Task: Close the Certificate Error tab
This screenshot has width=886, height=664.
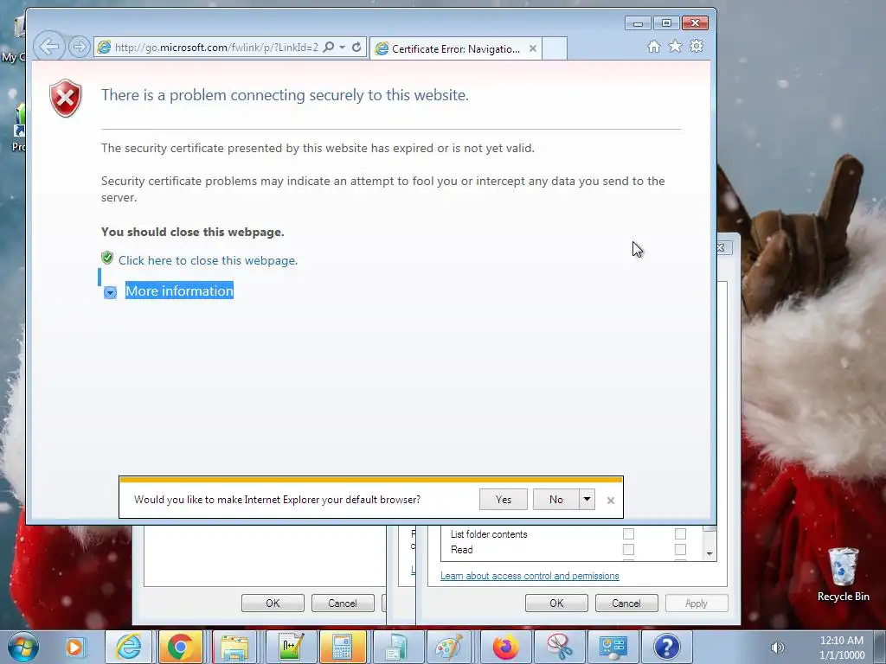Action: 532,49
